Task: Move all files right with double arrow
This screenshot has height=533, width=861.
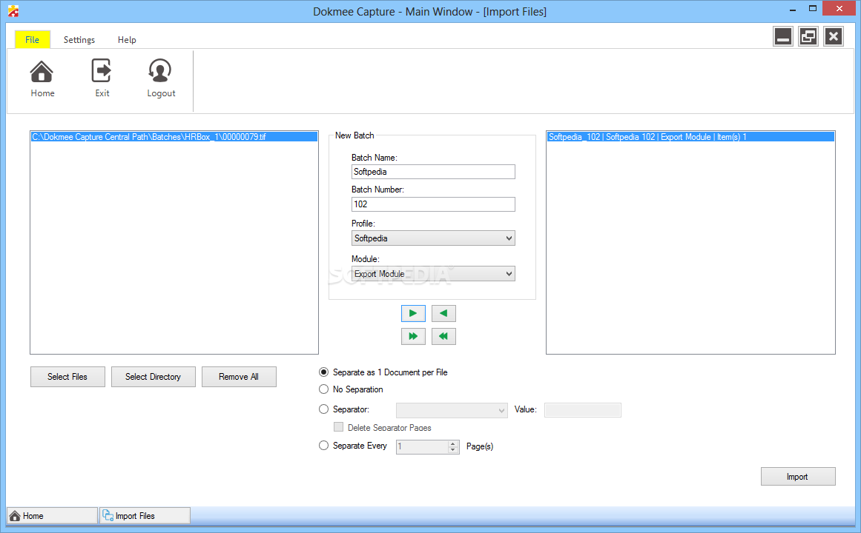Action: click(413, 336)
